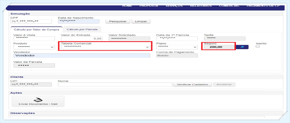
Task: Click the Limpar button
Action: click(x=141, y=21)
